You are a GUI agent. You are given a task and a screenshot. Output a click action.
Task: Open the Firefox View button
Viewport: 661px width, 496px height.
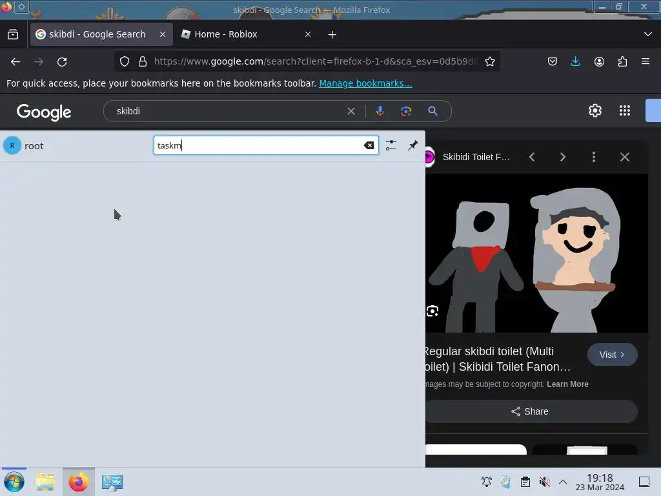[x=13, y=35]
